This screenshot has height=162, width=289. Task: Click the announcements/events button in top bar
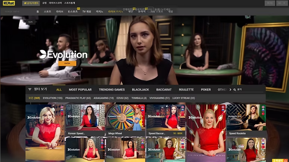tap(31, 3)
